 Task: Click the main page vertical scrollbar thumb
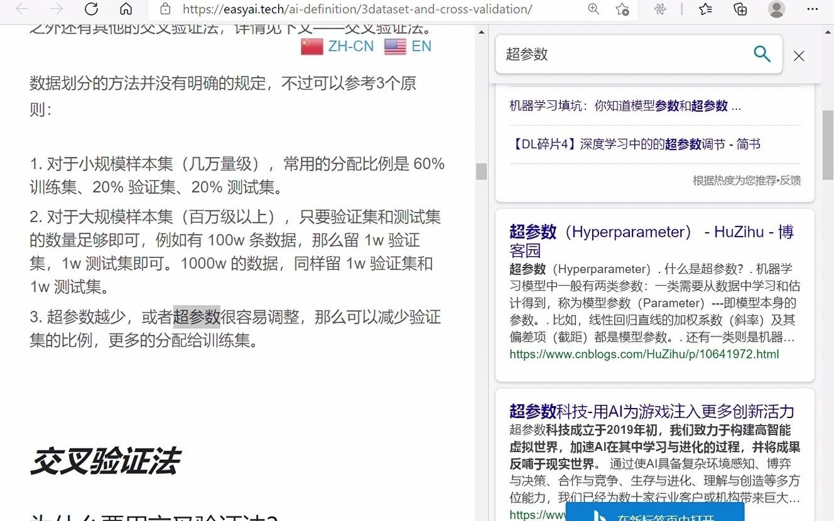pos(481,171)
